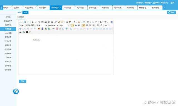
Task: Convert selection to lowercase
Action: (x=101, y=25)
